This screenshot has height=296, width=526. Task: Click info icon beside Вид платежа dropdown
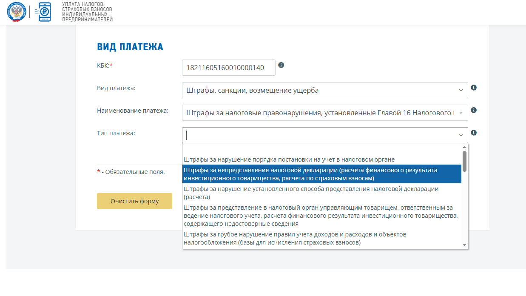(x=474, y=88)
